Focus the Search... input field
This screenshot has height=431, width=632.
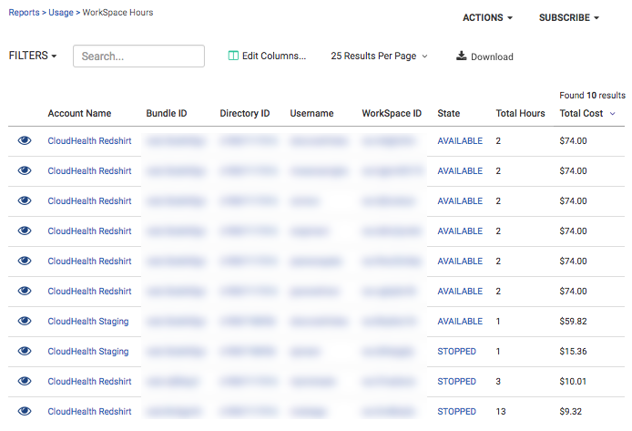[138, 56]
